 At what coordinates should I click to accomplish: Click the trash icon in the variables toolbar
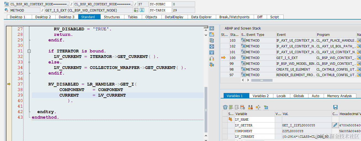tap(225, 107)
